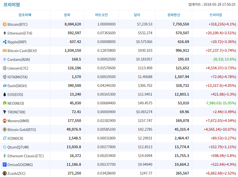Viewport: 238px width, 177px height.
Task: Click the EOS logo icon
Action: point(5,95)
